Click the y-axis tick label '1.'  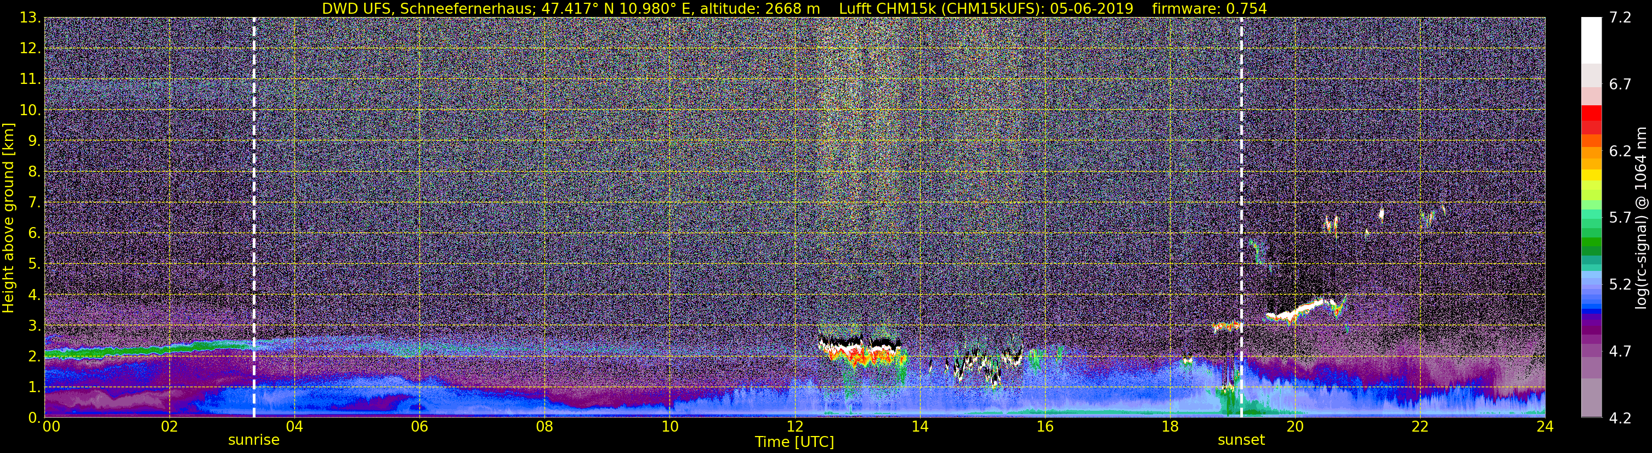(x=34, y=388)
